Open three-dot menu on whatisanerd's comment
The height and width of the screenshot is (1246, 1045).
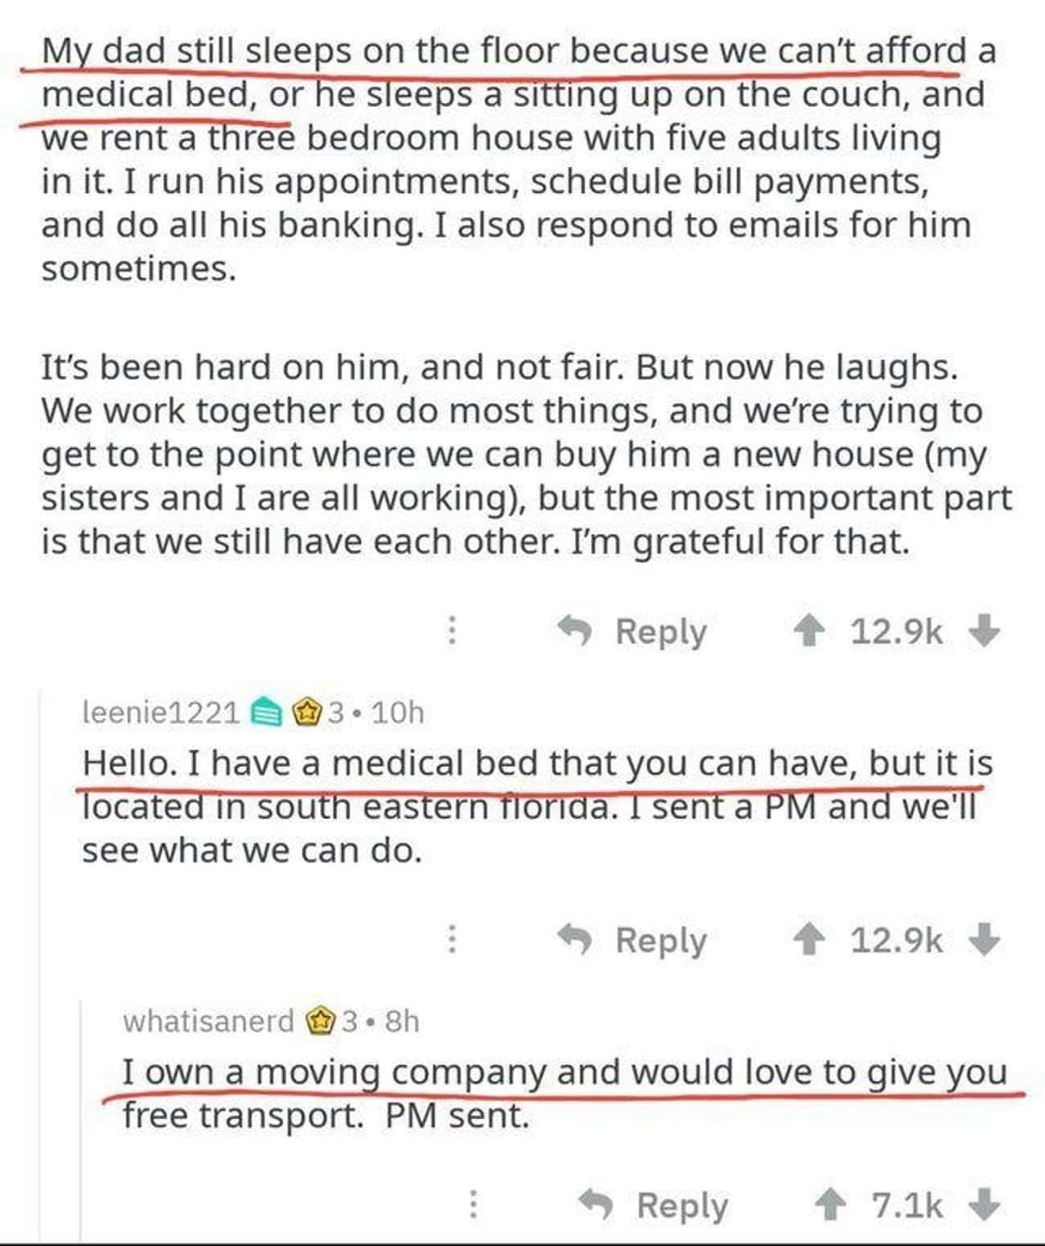tap(473, 1205)
